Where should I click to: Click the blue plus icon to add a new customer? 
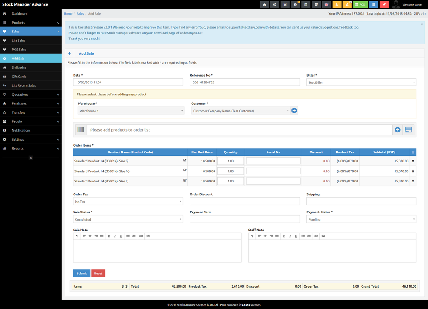(294, 110)
